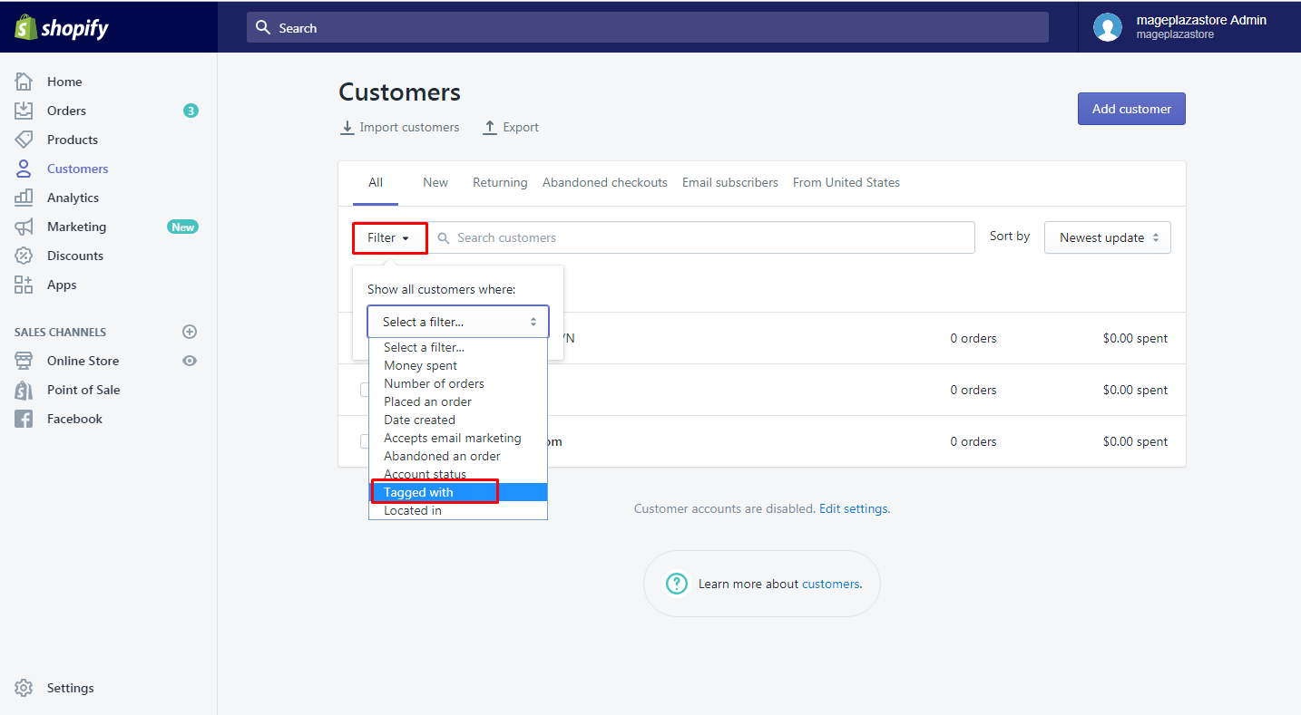Viewport: 1301px width, 715px height.
Task: Click the Settings gear icon
Action: pos(24,688)
